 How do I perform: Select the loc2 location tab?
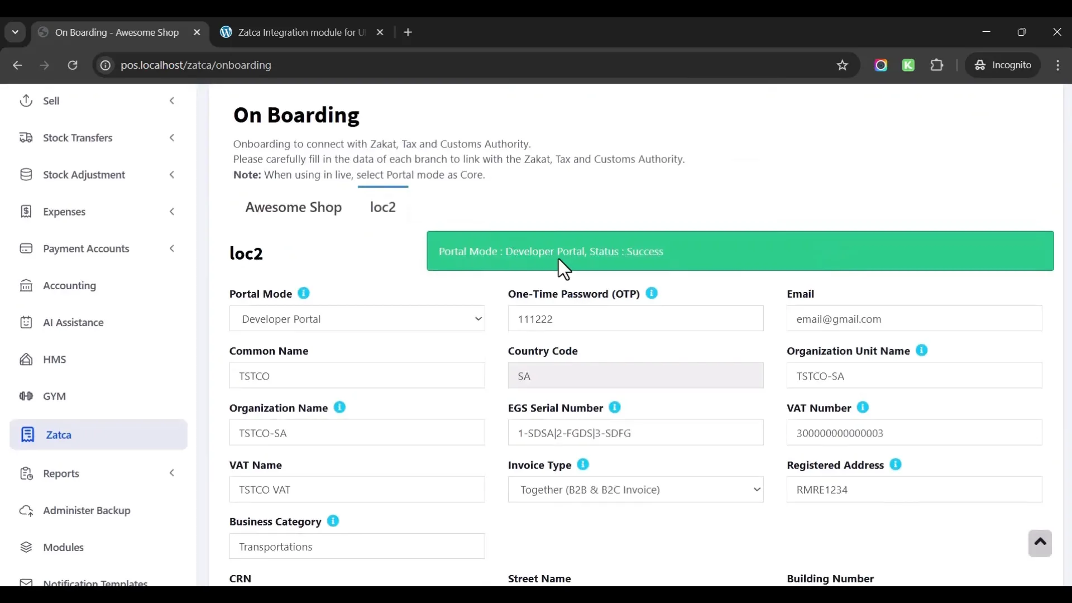383,207
